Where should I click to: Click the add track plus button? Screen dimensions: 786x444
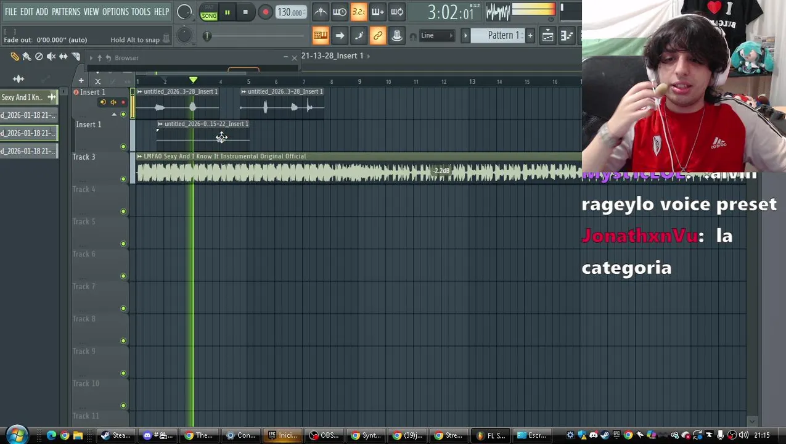pos(81,81)
